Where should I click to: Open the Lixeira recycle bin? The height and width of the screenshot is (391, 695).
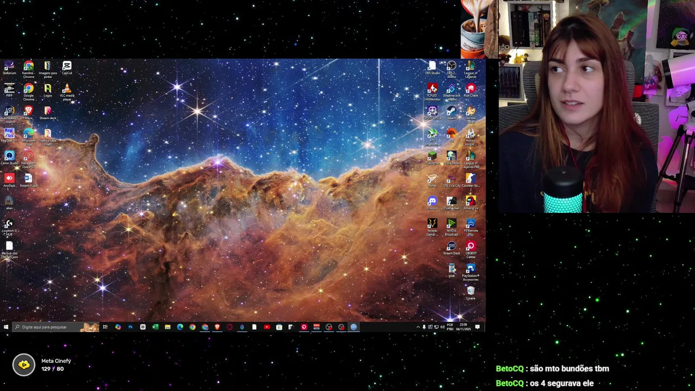click(x=471, y=293)
